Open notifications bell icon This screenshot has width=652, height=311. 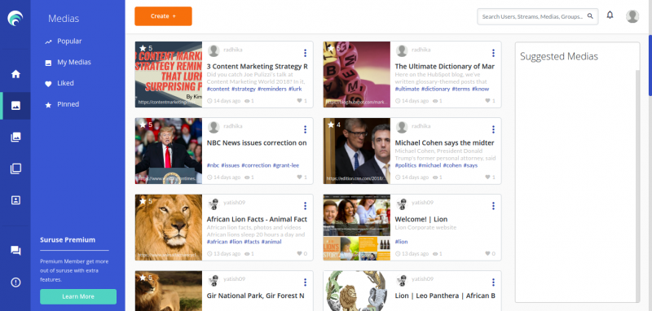coord(610,15)
